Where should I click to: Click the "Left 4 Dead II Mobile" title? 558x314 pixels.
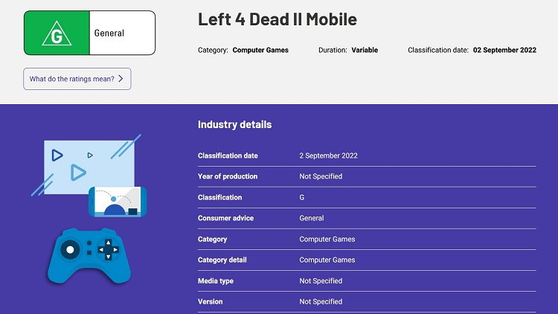click(278, 19)
